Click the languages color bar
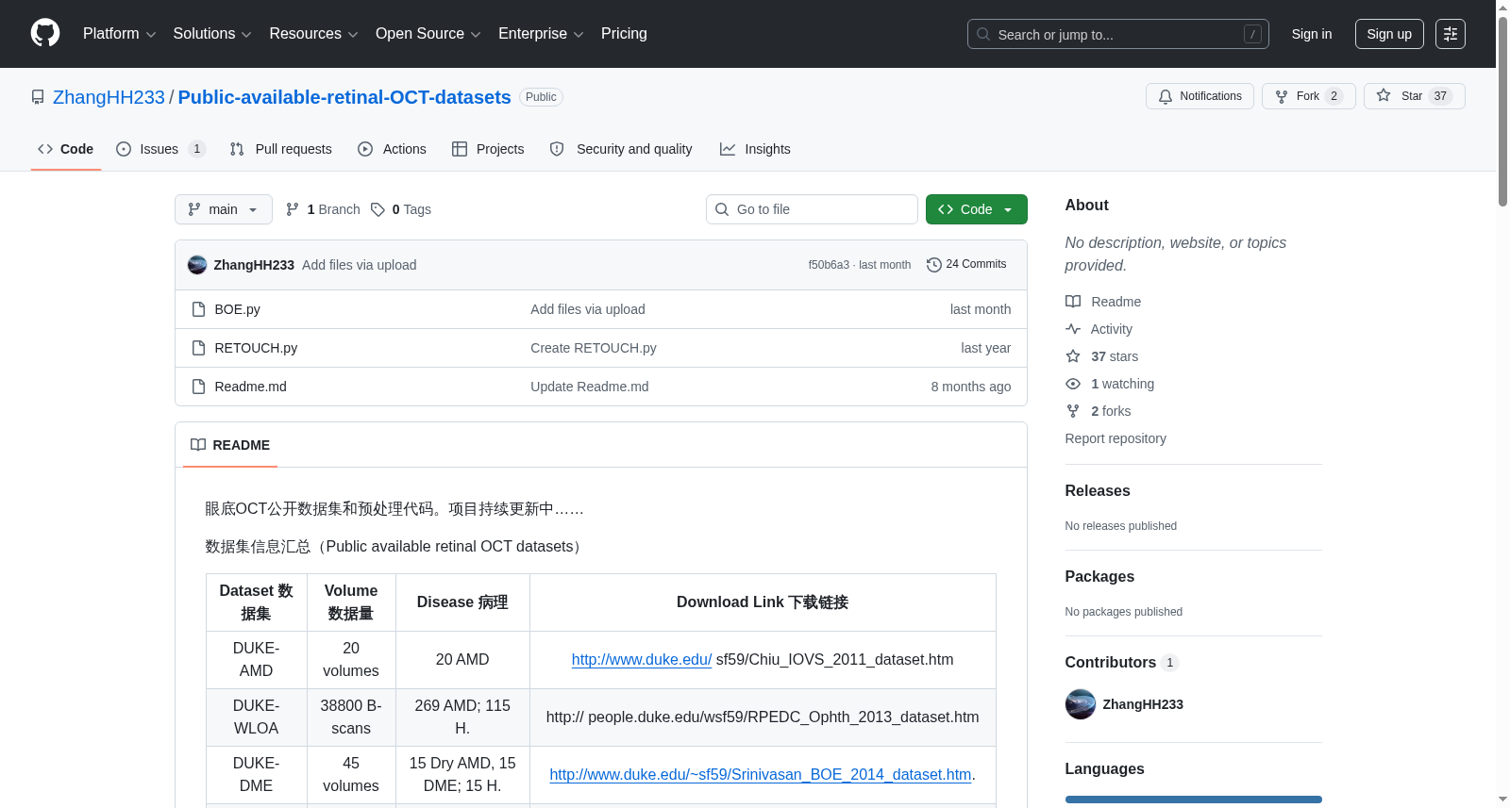Screen dimensions: 1510x808 pos(1194,800)
